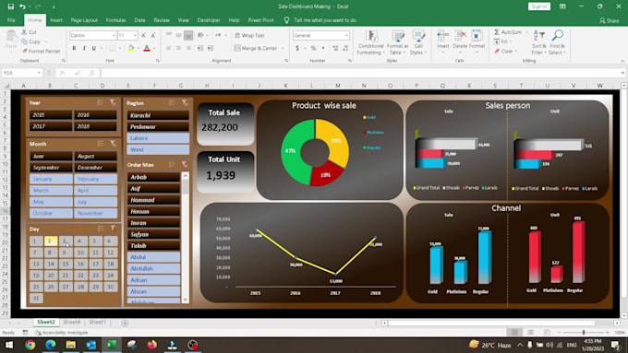Screen dimensions: 628x353
Task: Click the Sign in button
Action: (x=539, y=6)
